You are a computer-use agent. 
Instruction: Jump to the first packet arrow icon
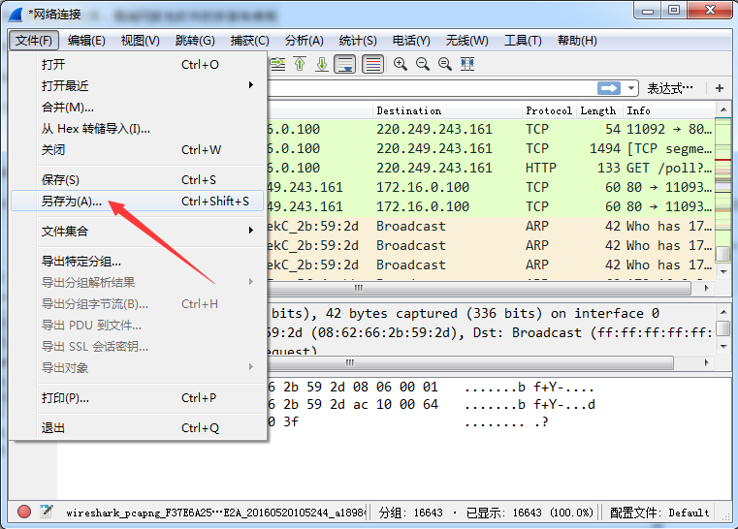(299, 64)
